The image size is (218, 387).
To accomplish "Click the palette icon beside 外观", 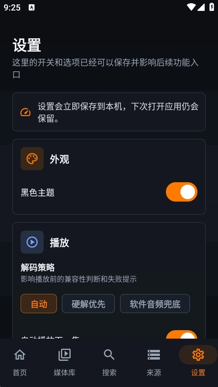I will (x=32, y=159).
